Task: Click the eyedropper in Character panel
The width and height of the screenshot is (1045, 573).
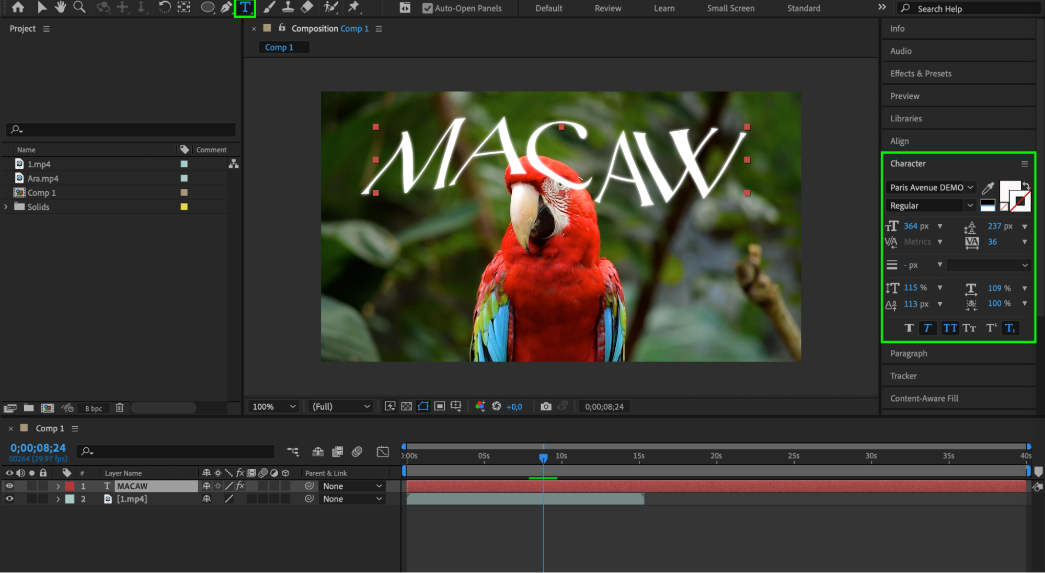Action: 987,188
